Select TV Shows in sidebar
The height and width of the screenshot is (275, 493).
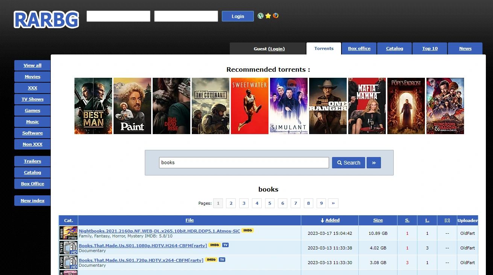[x=32, y=99]
